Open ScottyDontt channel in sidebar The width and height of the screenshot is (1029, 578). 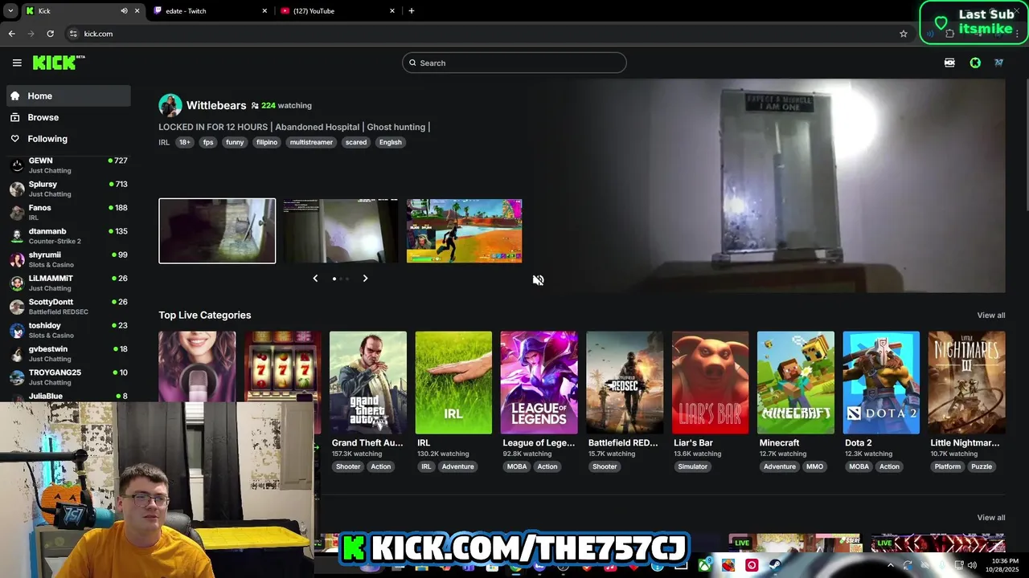(68, 307)
